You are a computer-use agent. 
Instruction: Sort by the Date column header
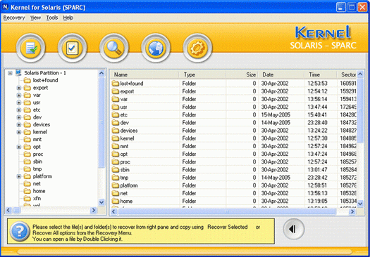(281, 74)
